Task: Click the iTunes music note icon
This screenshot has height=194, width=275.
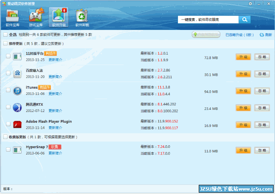Action: (x=17, y=91)
